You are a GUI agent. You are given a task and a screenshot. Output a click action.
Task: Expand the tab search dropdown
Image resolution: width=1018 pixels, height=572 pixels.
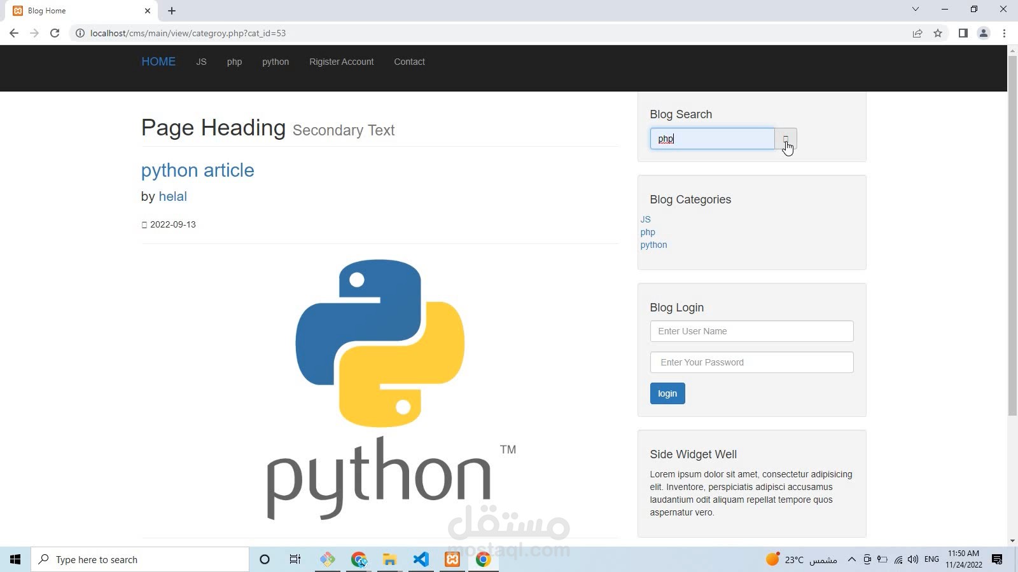(916, 10)
